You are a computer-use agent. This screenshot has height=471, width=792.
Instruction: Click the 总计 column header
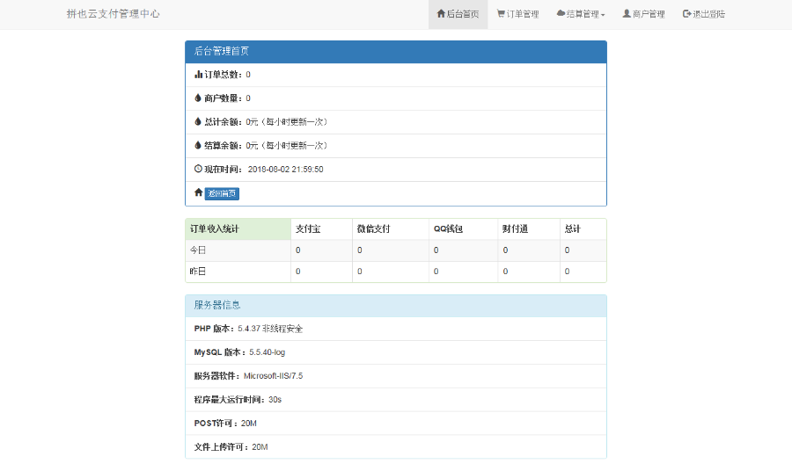(583, 229)
